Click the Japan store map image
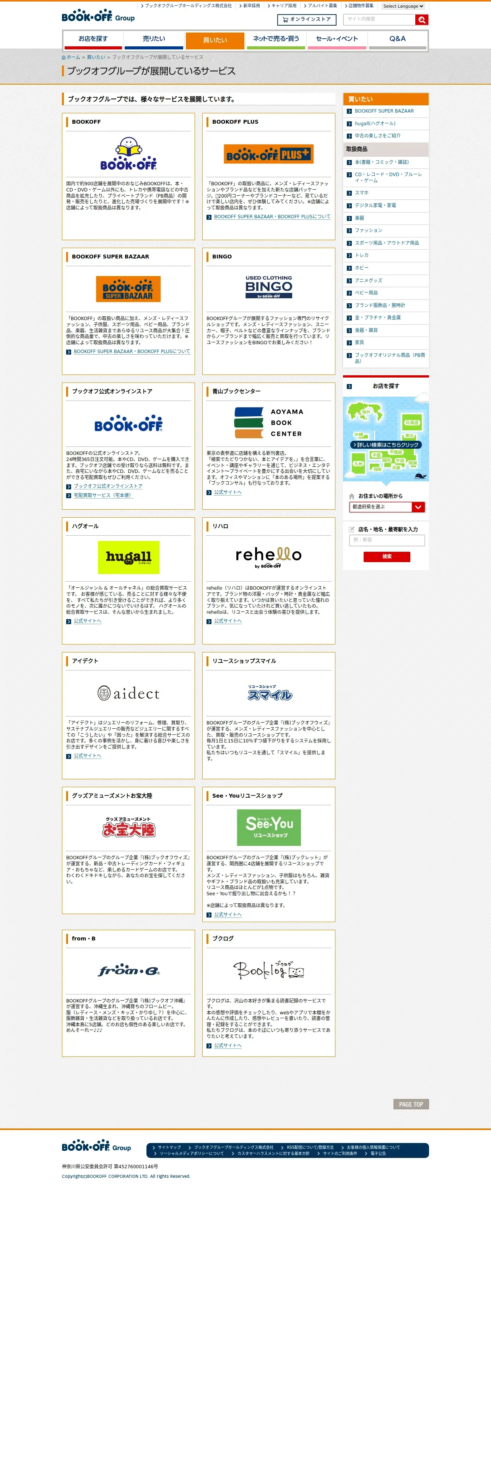The width and height of the screenshot is (491, 1475). coord(386,438)
